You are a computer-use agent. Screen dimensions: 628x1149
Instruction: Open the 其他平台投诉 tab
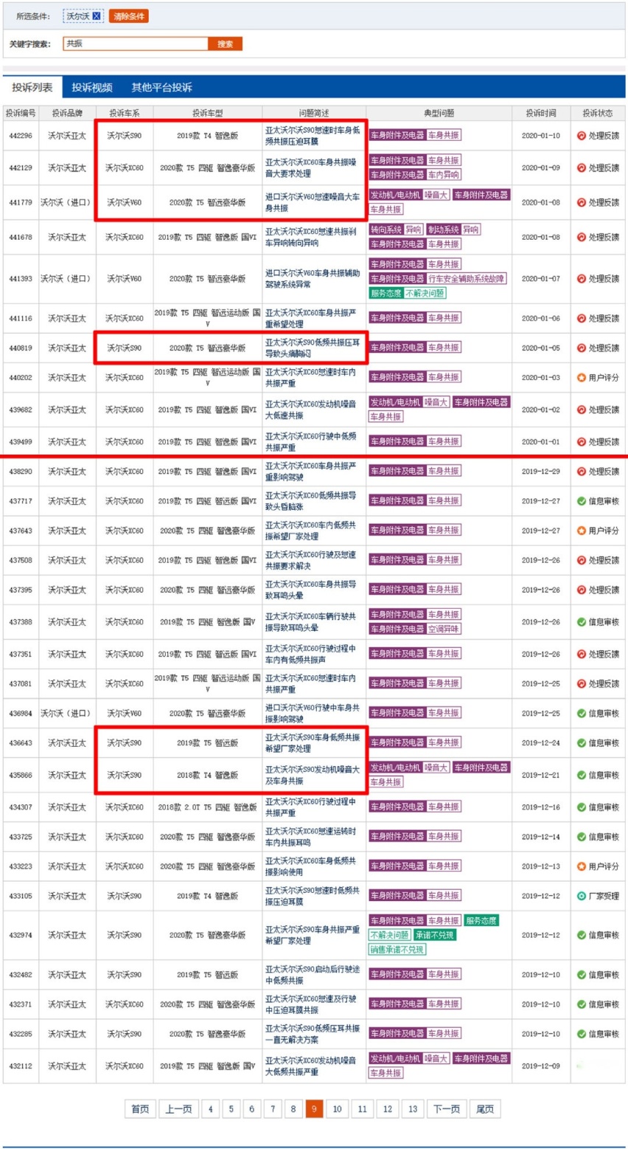[x=162, y=87]
